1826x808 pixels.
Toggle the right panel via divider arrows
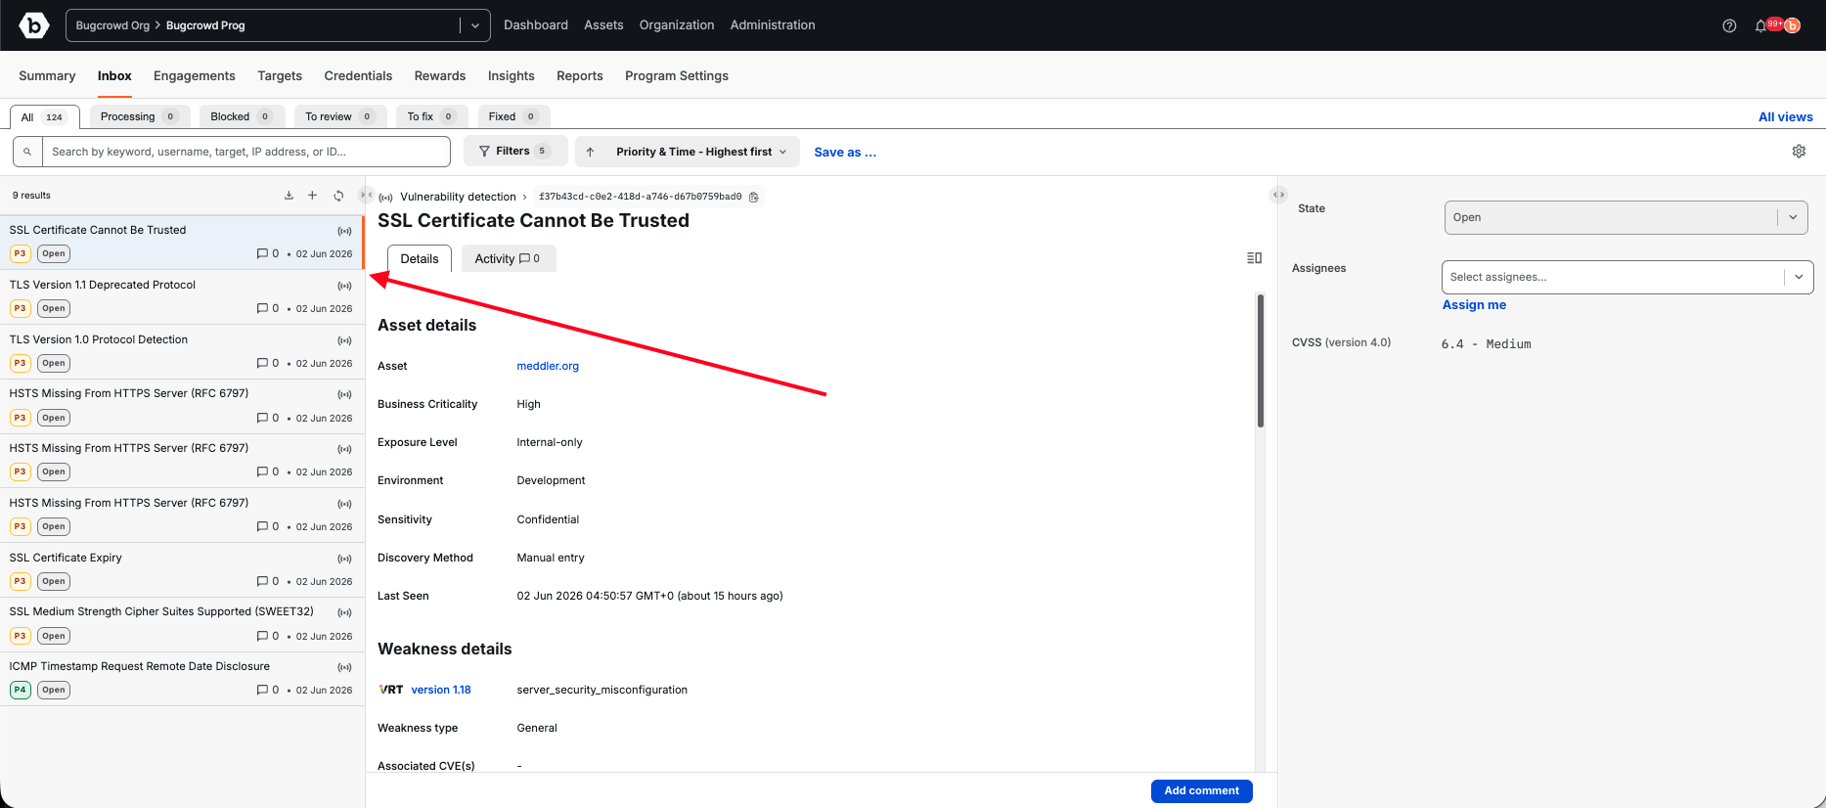coord(1278,195)
